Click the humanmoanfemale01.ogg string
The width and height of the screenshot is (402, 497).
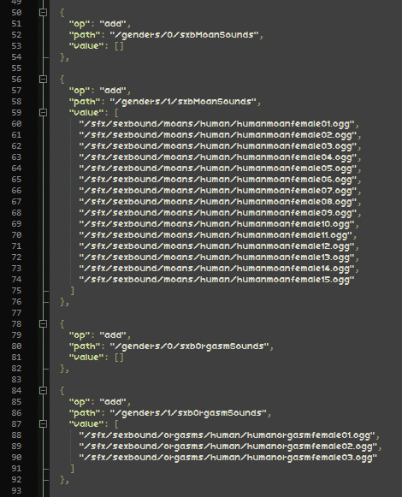point(217,124)
